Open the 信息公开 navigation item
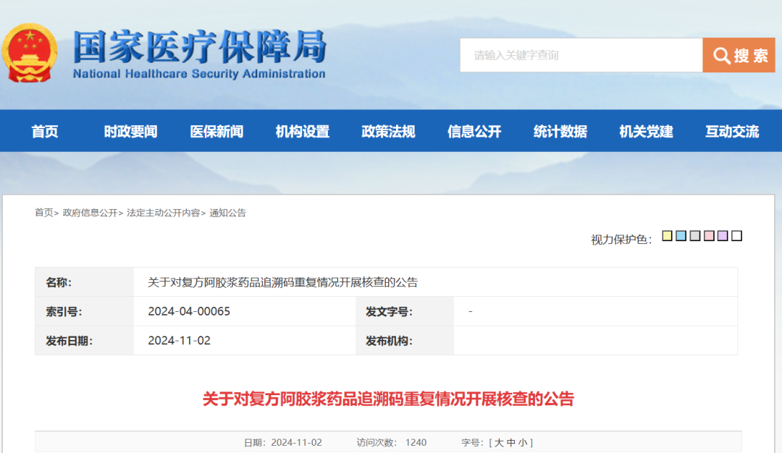Image resolution: width=782 pixels, height=453 pixels. 474,132
